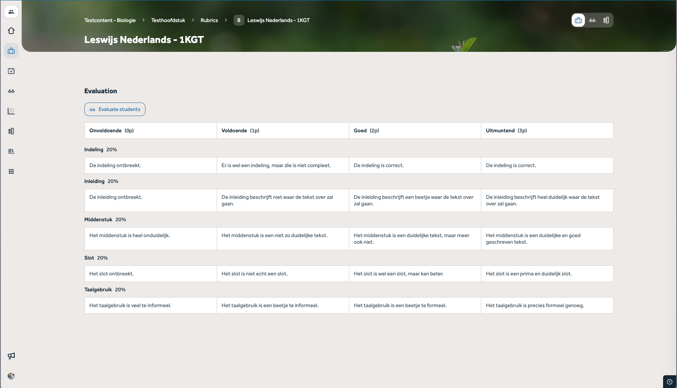
Task: Open the calendar check icon in sidebar
Action: [11, 71]
